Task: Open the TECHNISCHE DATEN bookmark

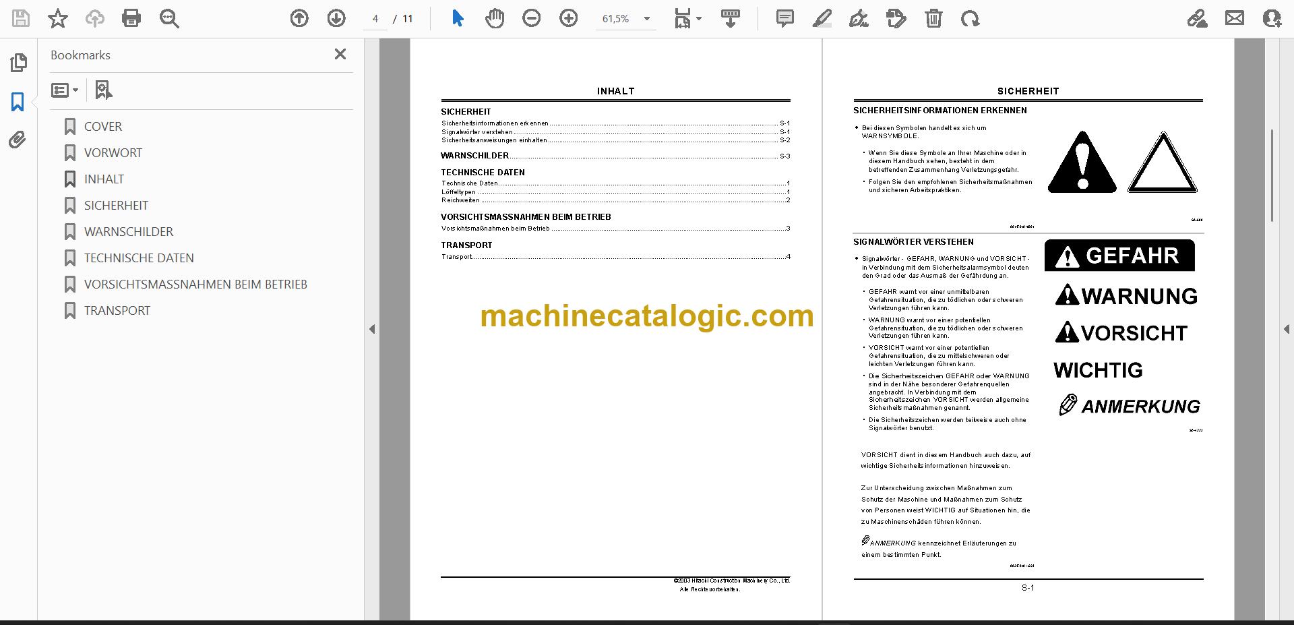Action: pos(139,258)
